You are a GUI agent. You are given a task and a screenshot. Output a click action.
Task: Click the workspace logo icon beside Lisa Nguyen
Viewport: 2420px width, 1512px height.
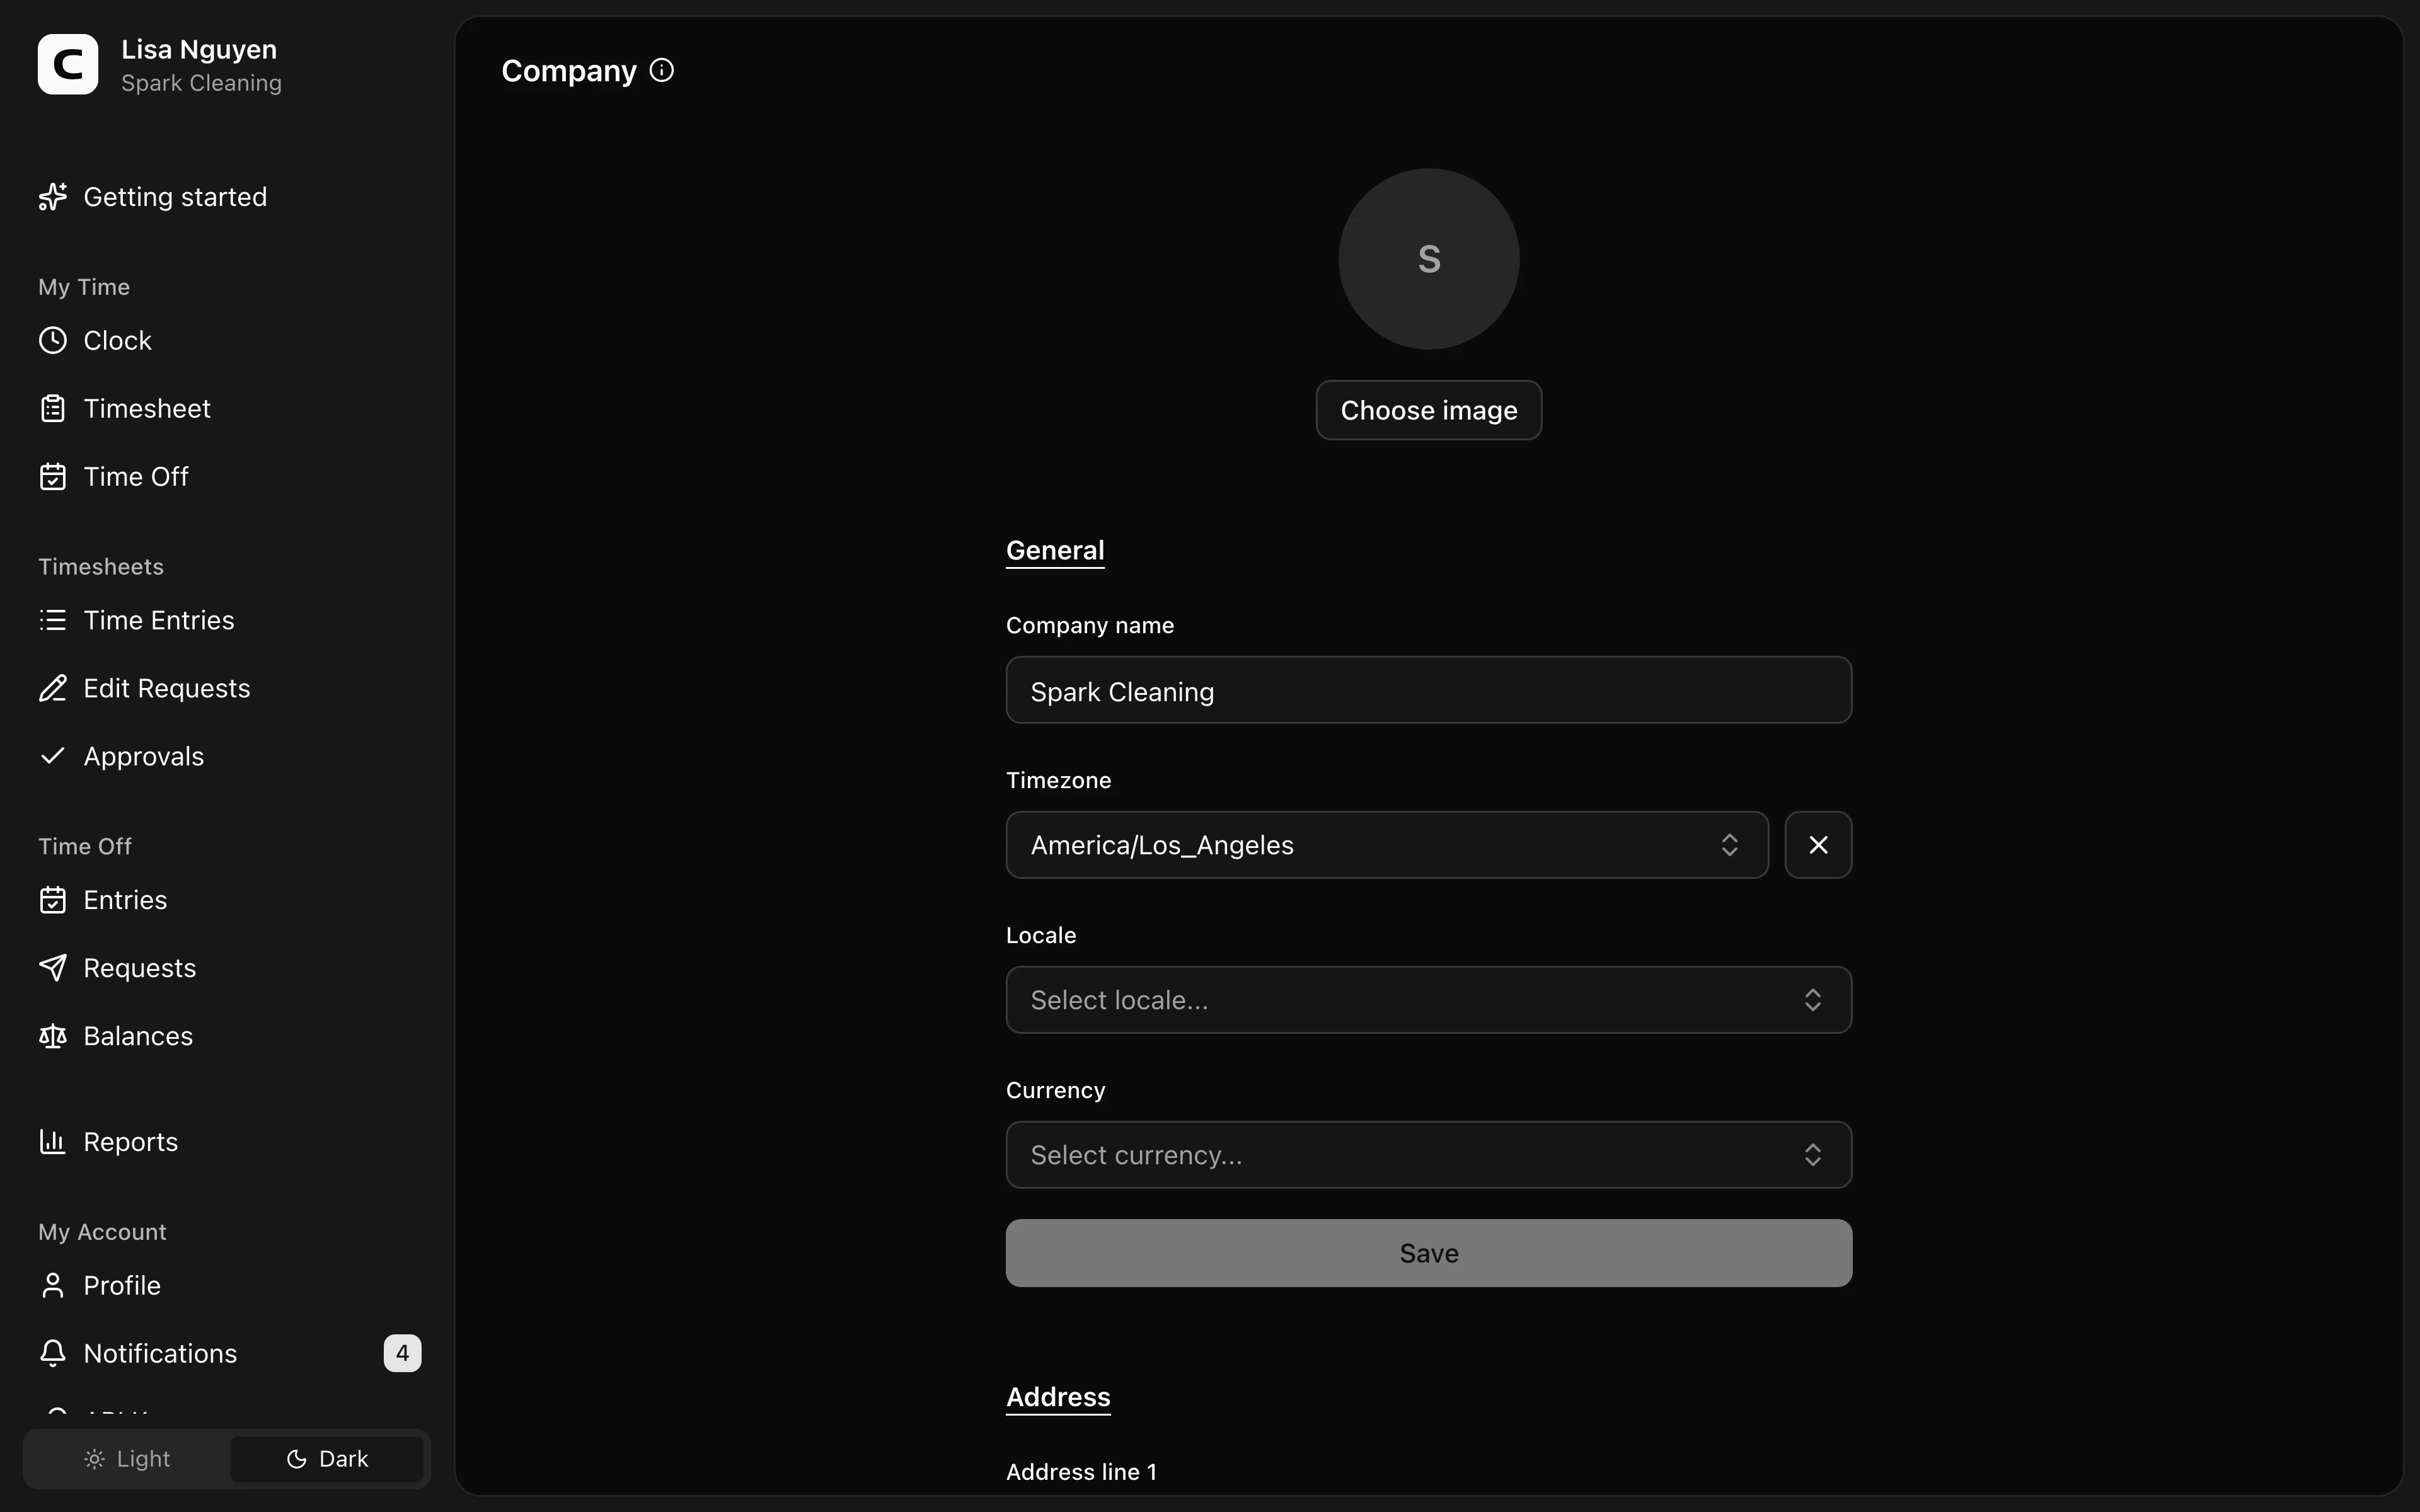(68, 65)
